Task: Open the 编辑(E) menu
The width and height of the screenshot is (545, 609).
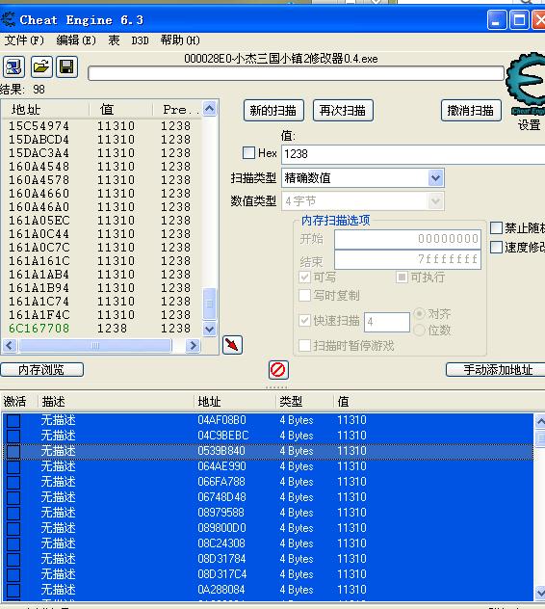Action: click(x=76, y=40)
